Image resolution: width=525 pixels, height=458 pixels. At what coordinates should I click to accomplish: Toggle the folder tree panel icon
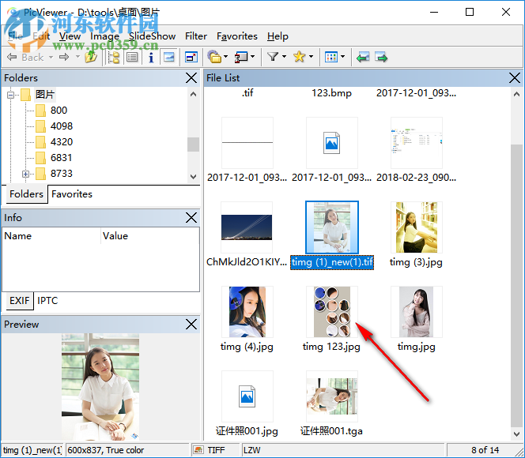(x=114, y=57)
